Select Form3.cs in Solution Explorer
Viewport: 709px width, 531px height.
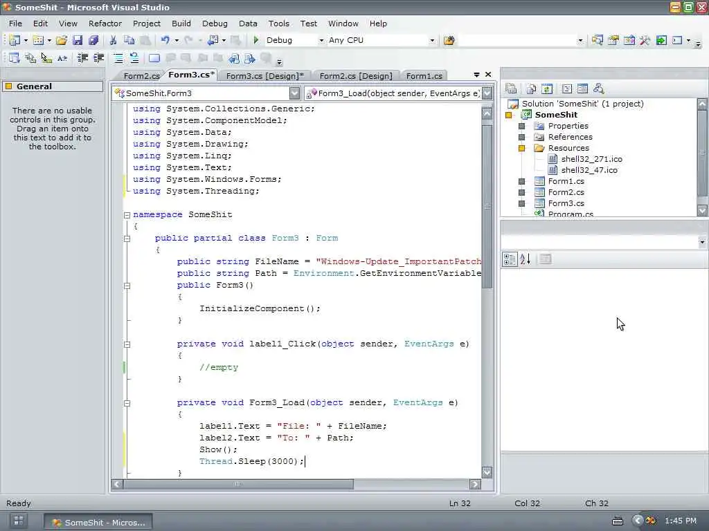pyautogui.click(x=566, y=203)
